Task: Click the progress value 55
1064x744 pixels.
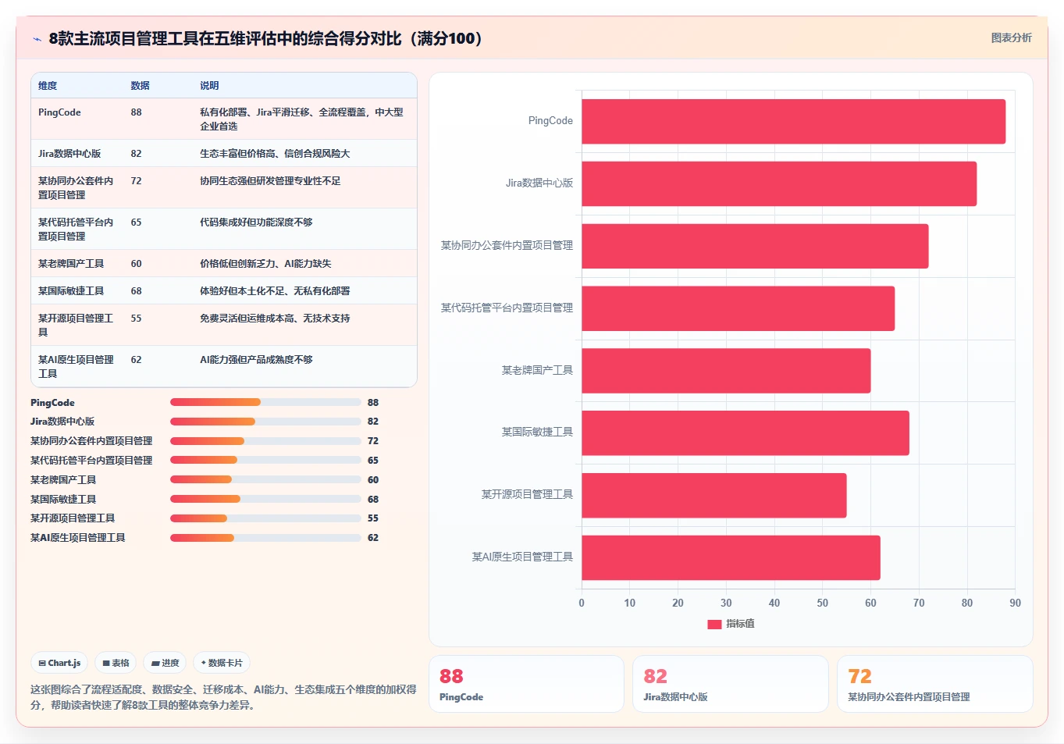Action: (x=373, y=518)
